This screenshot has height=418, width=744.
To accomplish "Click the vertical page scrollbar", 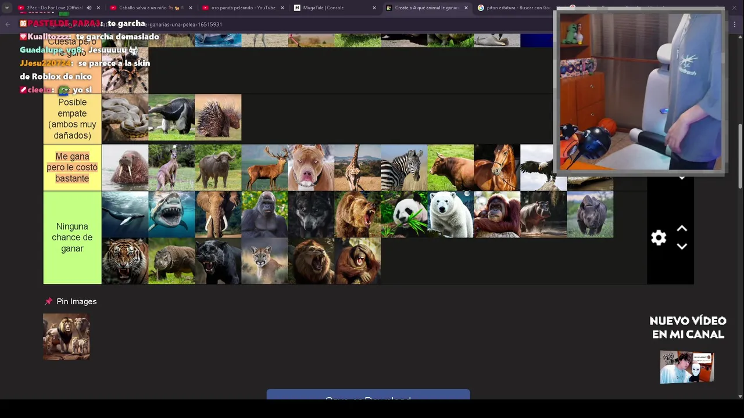I will pos(740,156).
